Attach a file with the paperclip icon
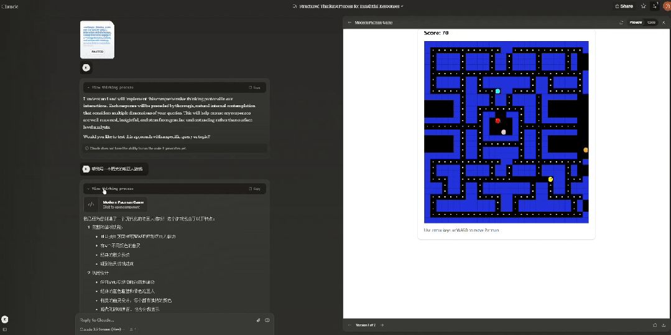 259,320
